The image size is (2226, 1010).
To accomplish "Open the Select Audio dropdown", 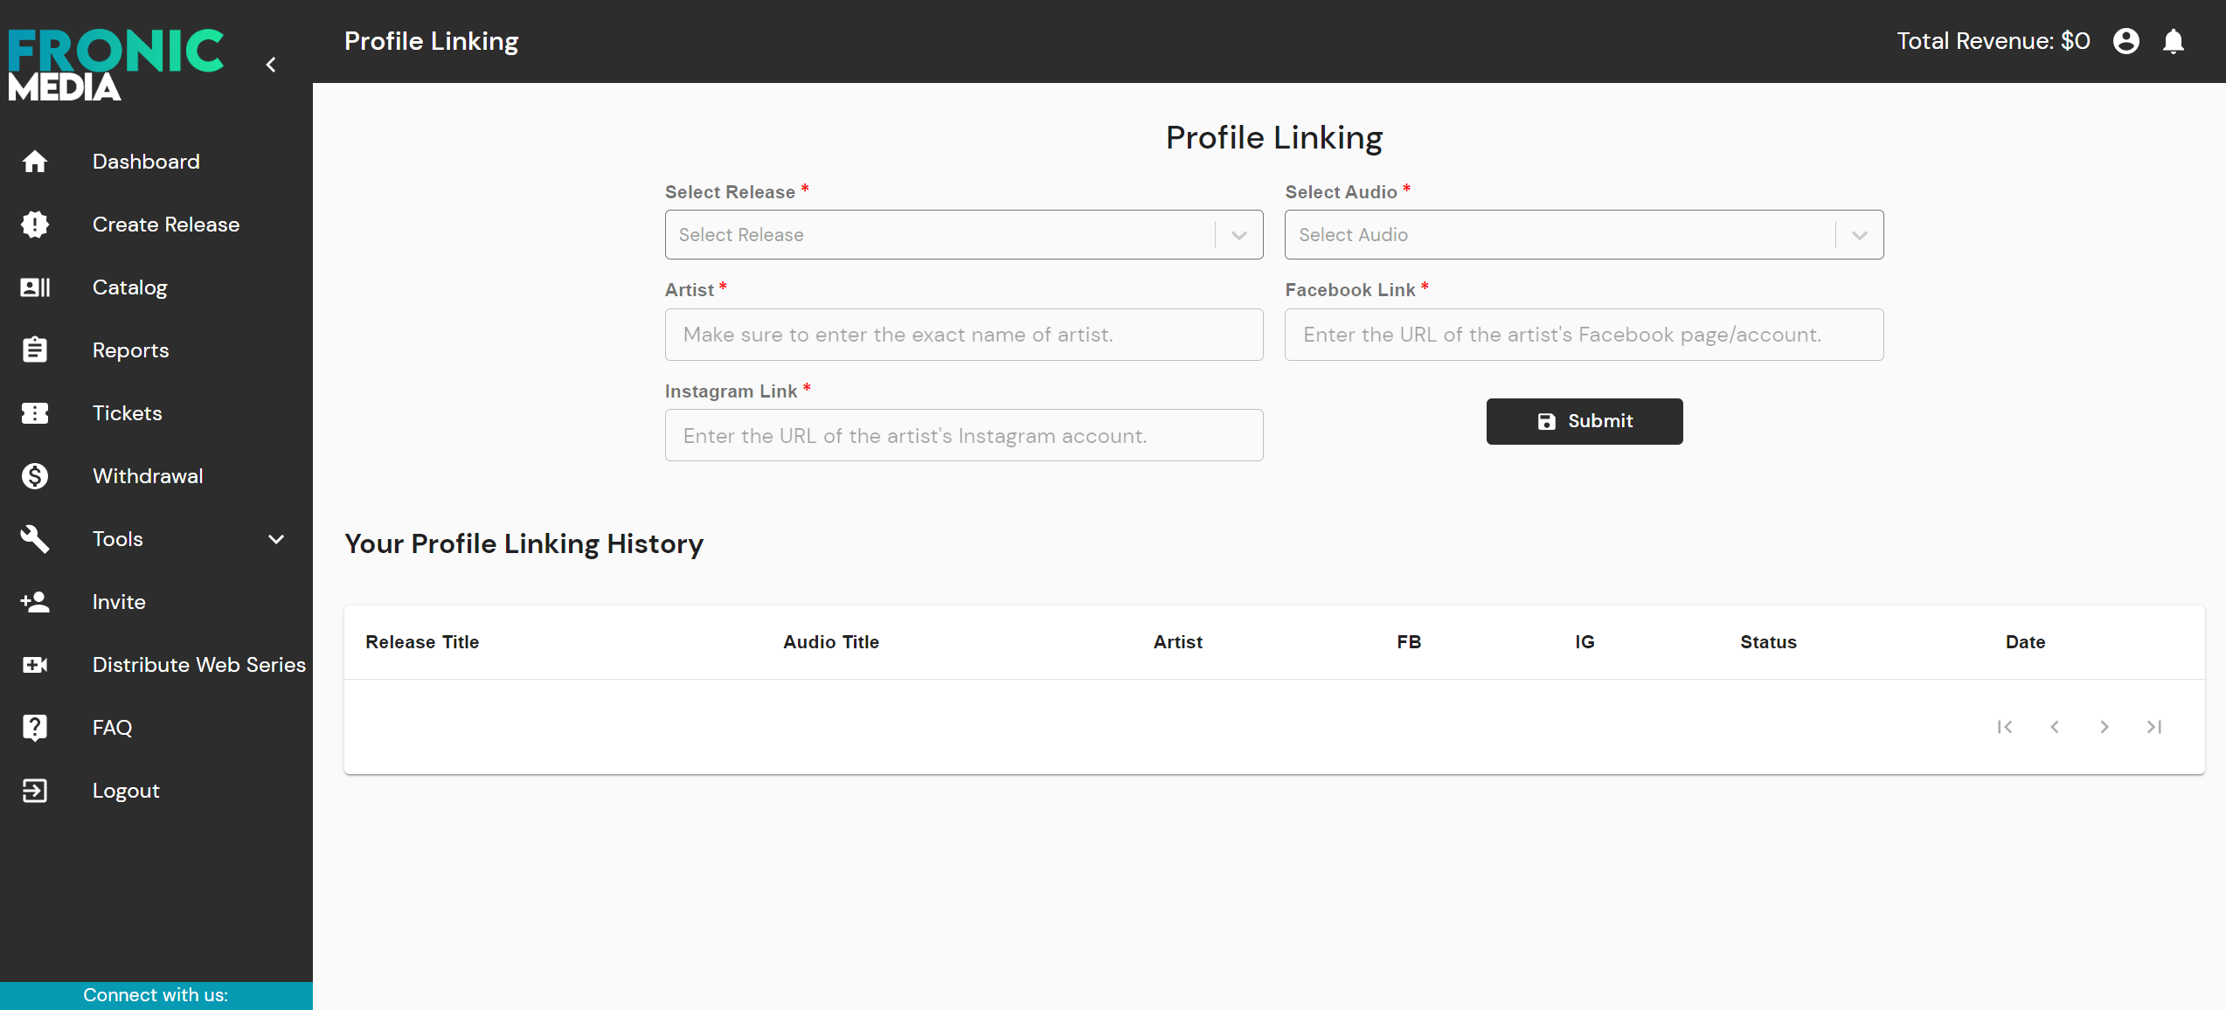I will pos(1583,235).
